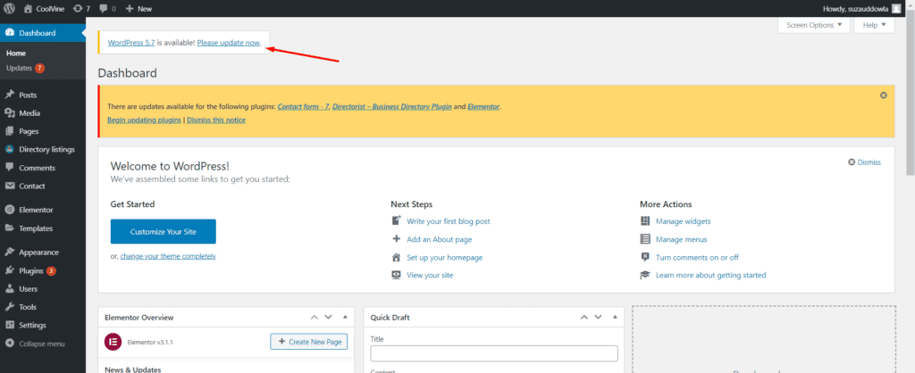The image size is (915, 373).
Task: Toggle the Elementor Overview panel collapse
Action: (x=345, y=317)
